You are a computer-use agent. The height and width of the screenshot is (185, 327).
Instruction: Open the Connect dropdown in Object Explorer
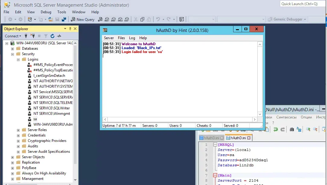click(x=13, y=36)
